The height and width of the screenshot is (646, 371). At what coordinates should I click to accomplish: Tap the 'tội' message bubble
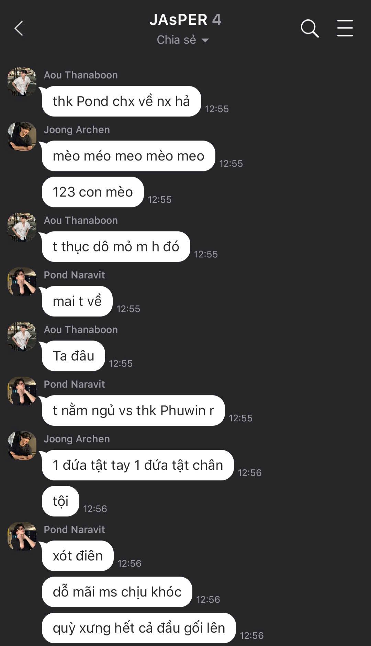click(x=60, y=501)
